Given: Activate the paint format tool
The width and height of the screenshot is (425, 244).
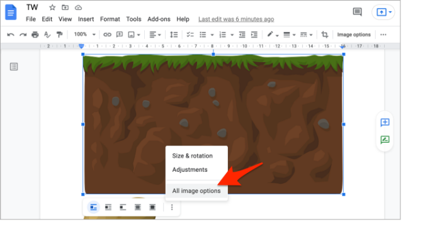Looking at the screenshot, I should [x=59, y=35].
